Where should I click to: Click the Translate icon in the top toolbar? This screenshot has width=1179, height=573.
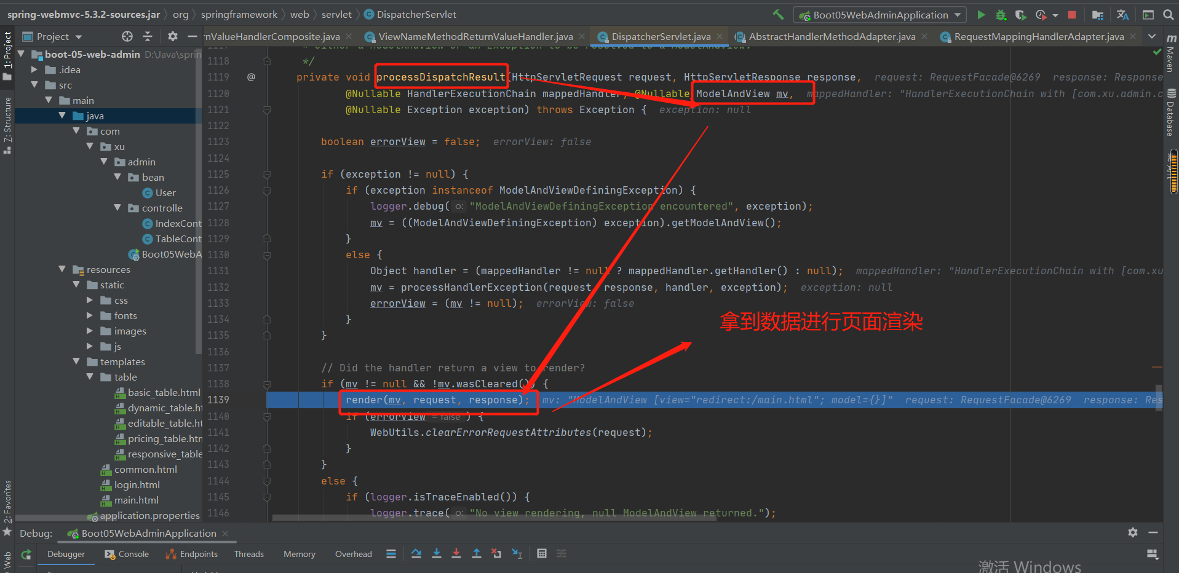[1122, 14]
